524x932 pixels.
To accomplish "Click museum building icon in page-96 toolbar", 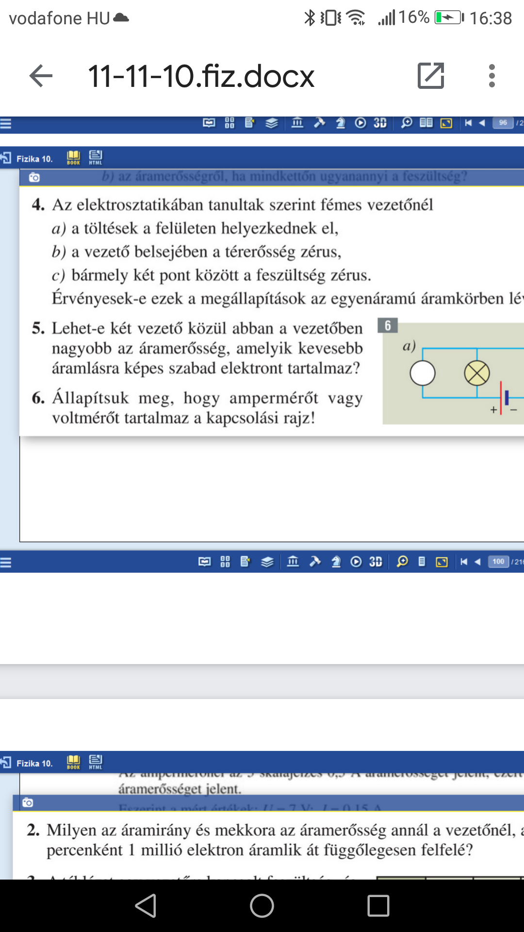I will point(297,123).
